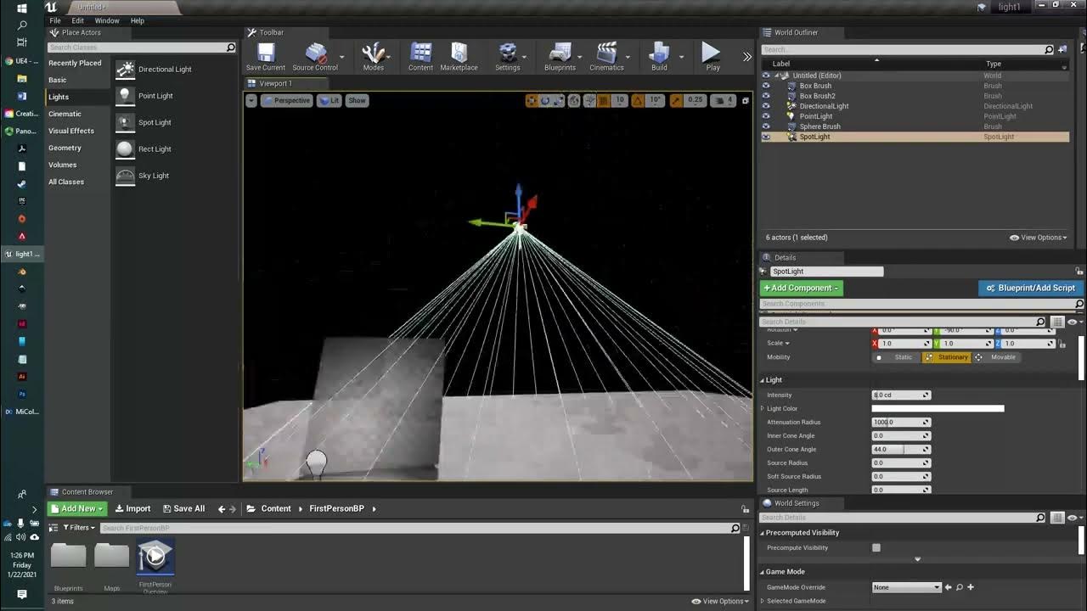Open rotation snap 10° dropdown

pos(655,100)
